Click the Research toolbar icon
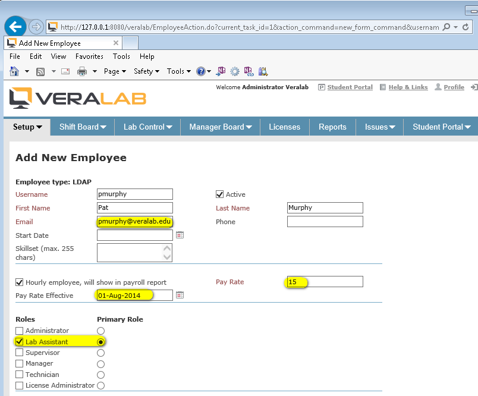 click(x=263, y=71)
